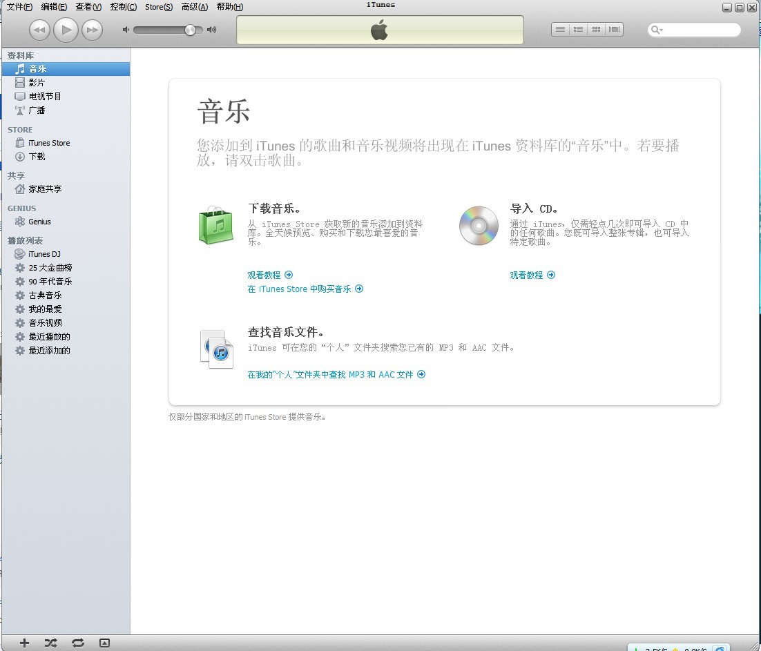Viewport: 761px width, 651px height.
Task: Click the plus add playlist button
Action: (24, 643)
